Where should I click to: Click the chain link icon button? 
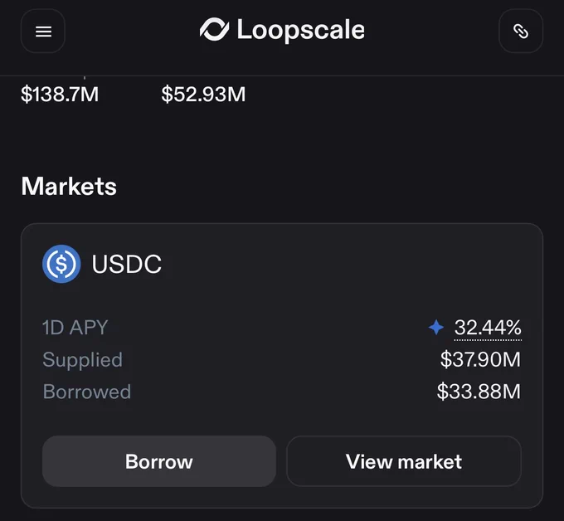coord(521,32)
